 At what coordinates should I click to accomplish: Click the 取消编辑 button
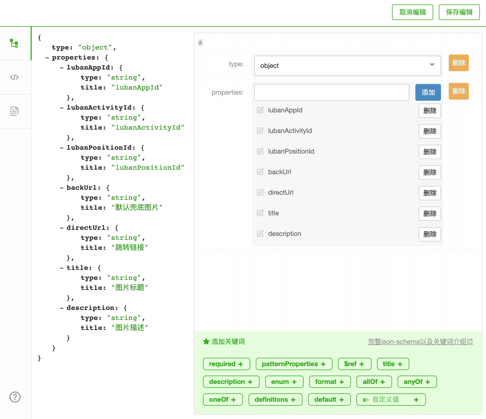coord(413,12)
